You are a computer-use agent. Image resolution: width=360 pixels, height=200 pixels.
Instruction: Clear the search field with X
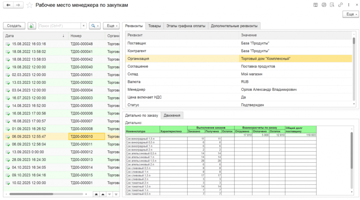[x=83, y=26]
